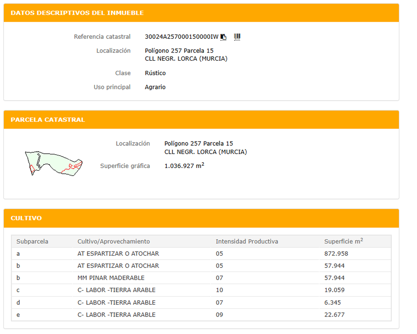Click the subparcela e table cell
This screenshot has height=334, width=417.
(18, 315)
